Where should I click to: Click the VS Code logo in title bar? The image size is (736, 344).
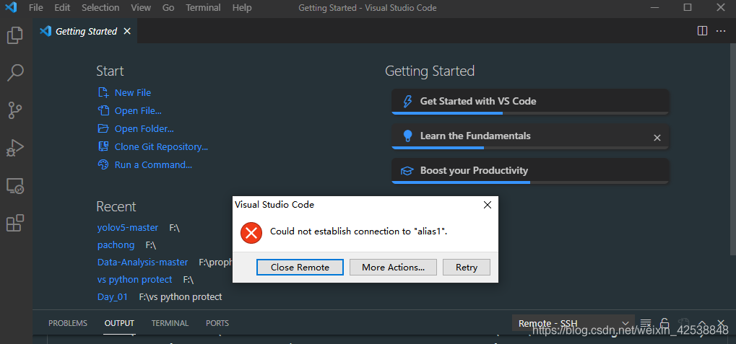pos(12,7)
